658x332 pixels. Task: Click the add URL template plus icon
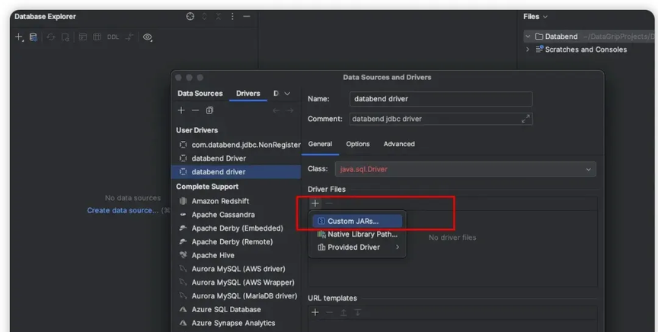315,312
